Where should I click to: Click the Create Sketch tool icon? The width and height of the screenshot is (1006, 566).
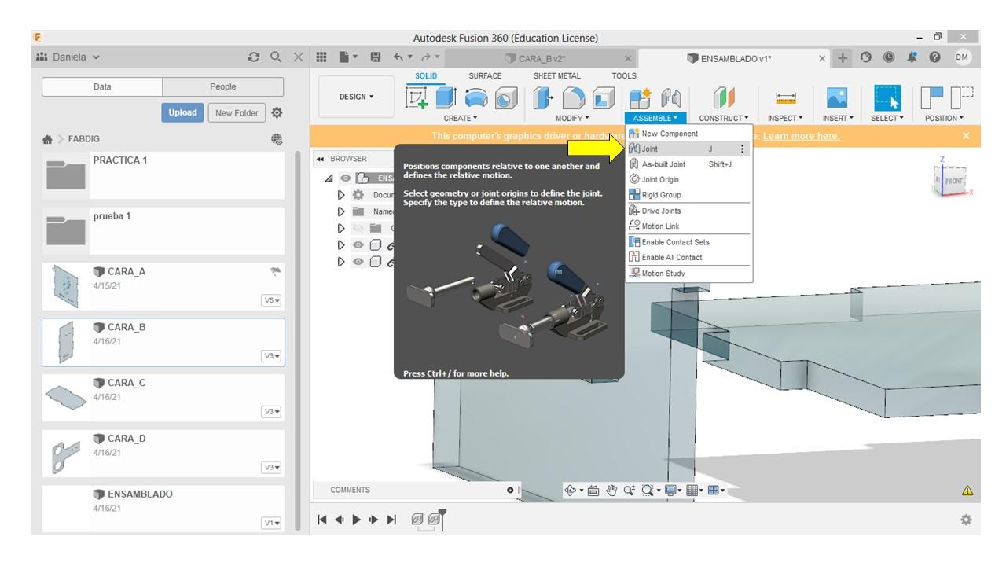click(417, 97)
